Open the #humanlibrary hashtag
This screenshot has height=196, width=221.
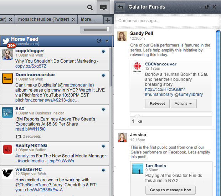coord(159,94)
